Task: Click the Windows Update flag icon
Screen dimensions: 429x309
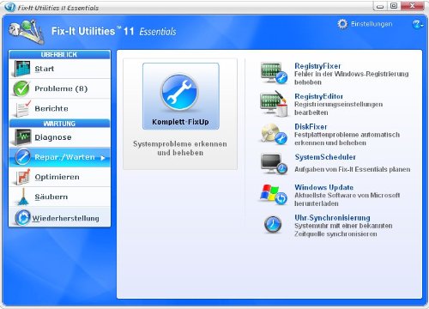Action: coord(274,195)
